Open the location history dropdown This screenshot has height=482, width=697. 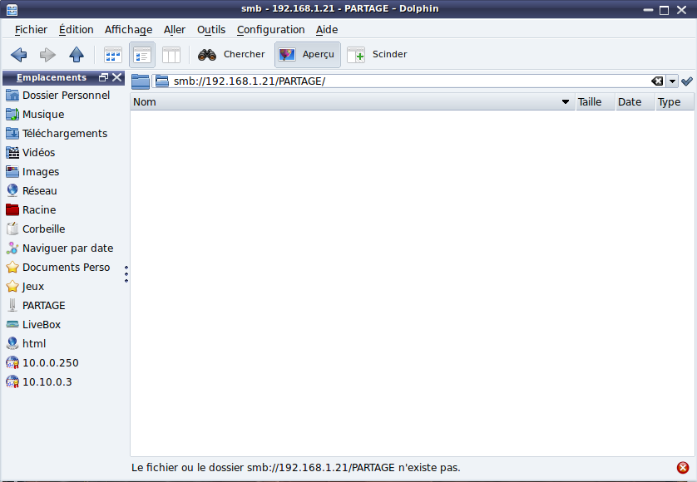click(672, 81)
